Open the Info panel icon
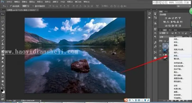192x103 pixels. 155,58
